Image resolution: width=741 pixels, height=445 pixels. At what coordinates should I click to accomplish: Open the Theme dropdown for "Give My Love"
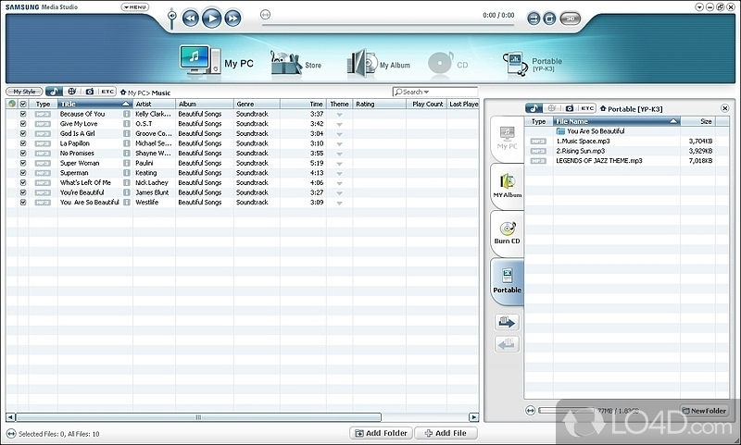click(339, 124)
